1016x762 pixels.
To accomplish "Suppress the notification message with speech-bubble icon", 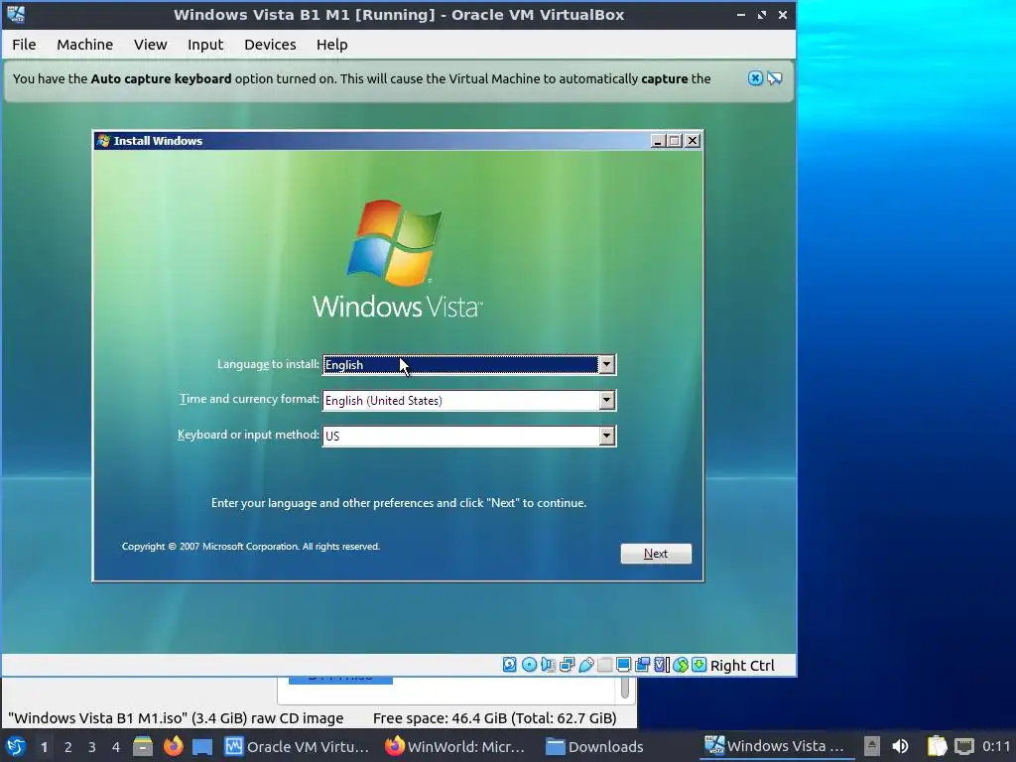I will [774, 78].
